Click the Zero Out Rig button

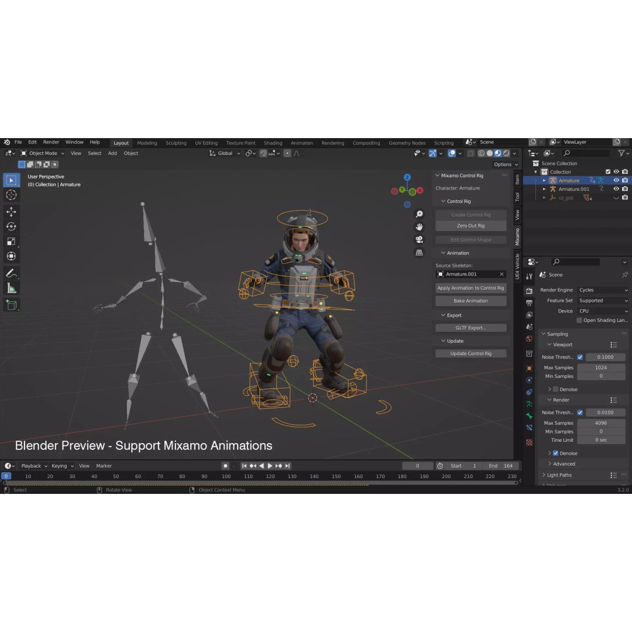[470, 226]
